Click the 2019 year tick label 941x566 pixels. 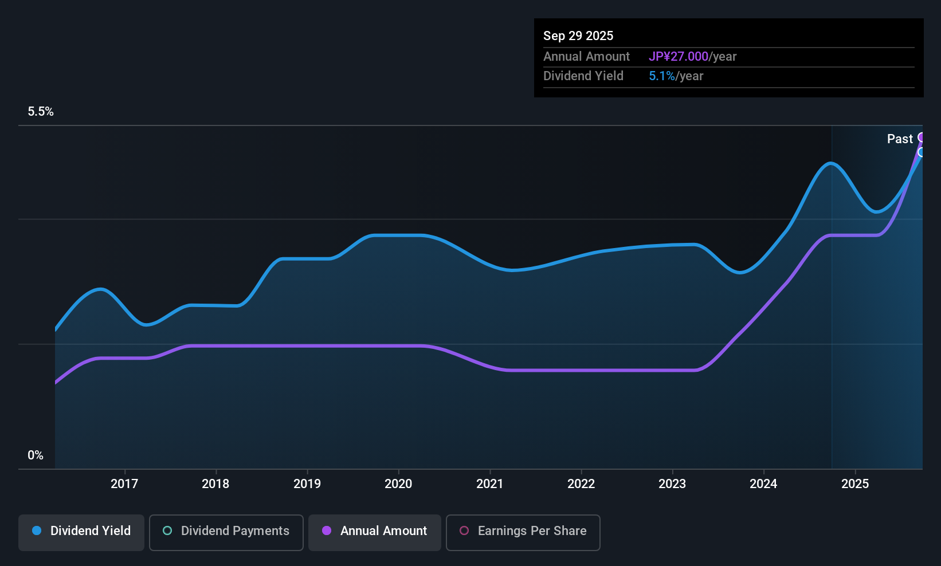click(307, 484)
